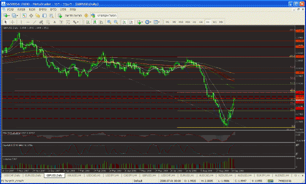Switch chart to Bar Chart mode
Screen dimensions: 306x184
88,22
